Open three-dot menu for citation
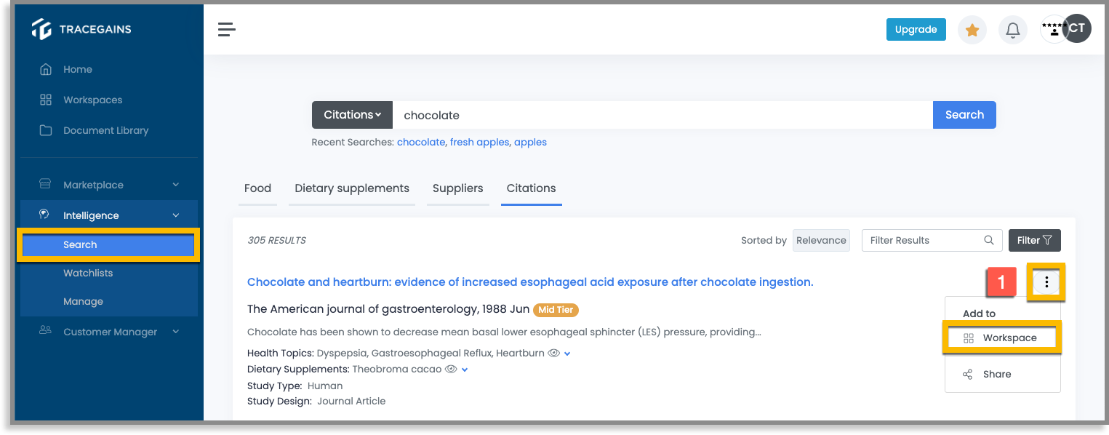Image resolution: width=1109 pixels, height=435 pixels. coord(1046,282)
